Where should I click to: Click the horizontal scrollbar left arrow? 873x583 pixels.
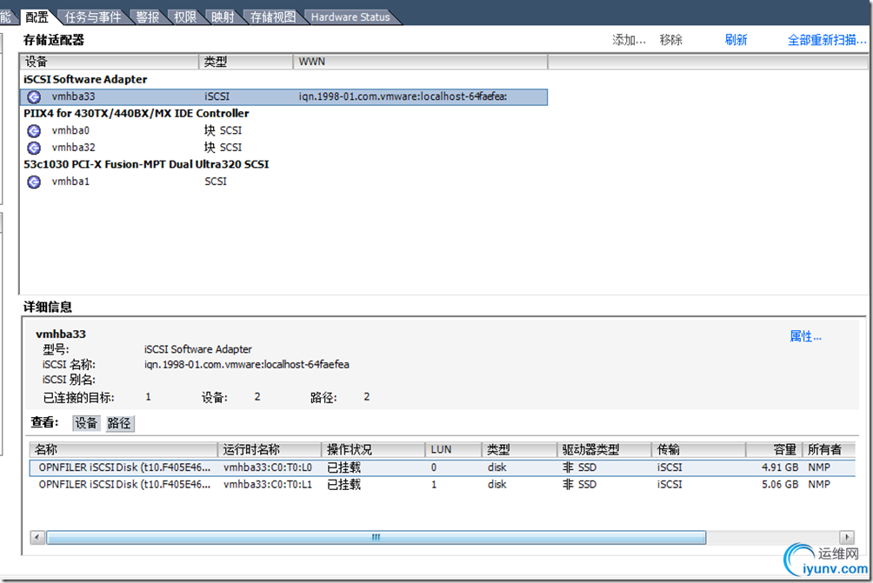tap(37, 537)
